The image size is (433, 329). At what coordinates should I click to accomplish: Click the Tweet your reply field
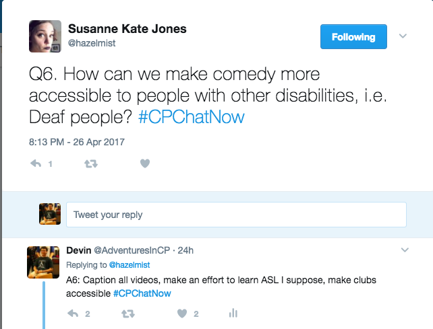(236, 215)
